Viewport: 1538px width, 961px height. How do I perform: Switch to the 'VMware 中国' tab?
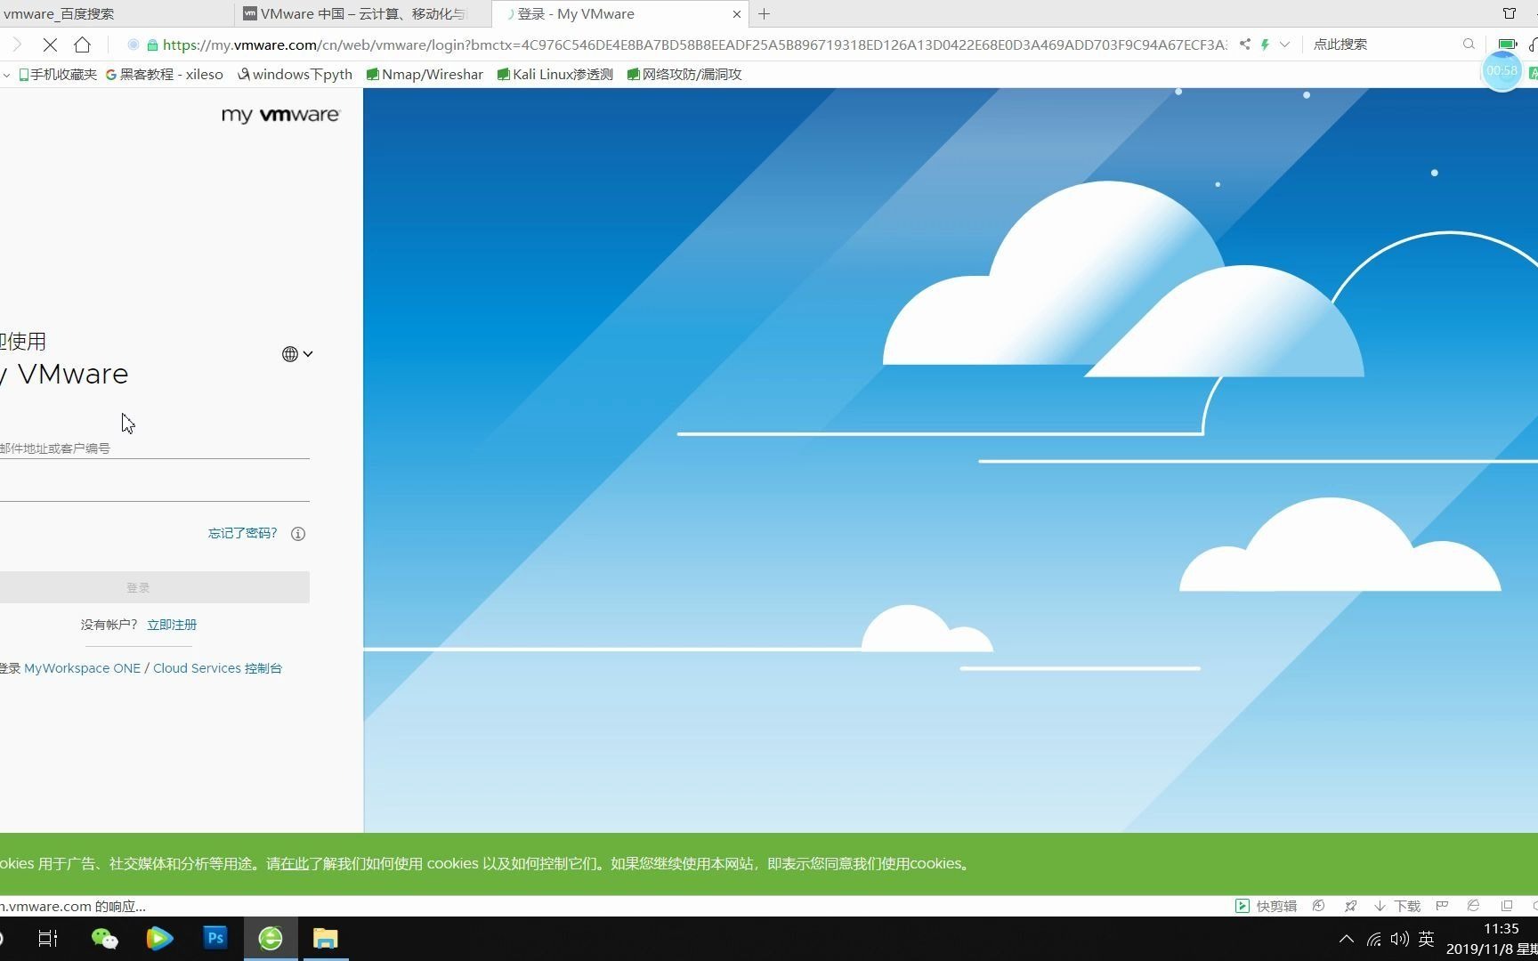pyautogui.click(x=363, y=14)
